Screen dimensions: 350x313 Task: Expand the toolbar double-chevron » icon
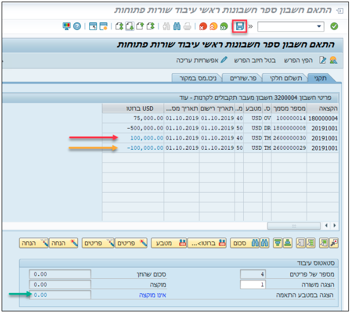(x=251, y=27)
